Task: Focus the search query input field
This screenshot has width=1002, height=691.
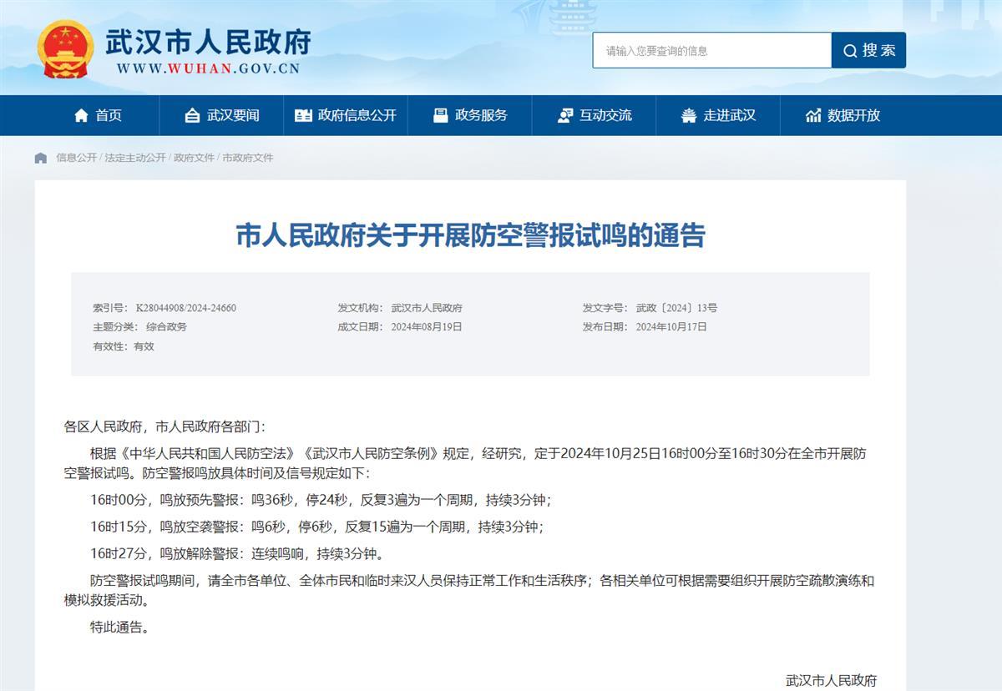Action: (x=711, y=51)
